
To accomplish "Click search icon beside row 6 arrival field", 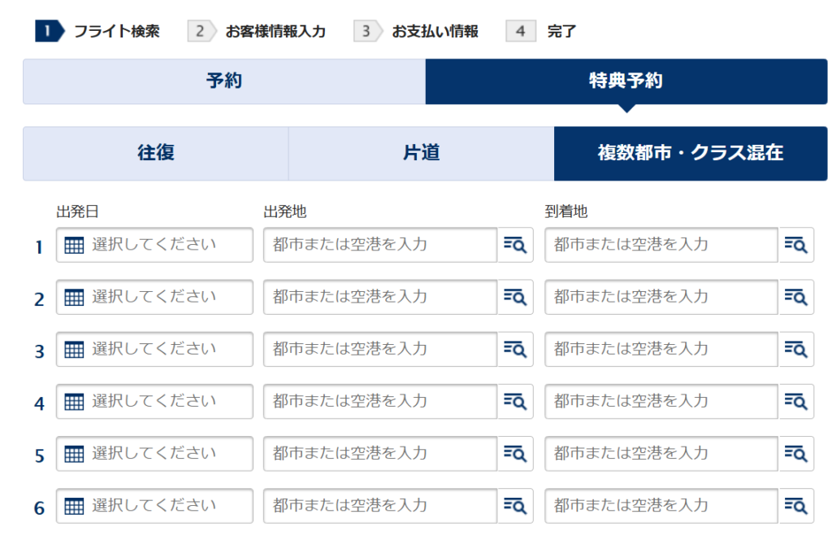I will click(x=796, y=505).
